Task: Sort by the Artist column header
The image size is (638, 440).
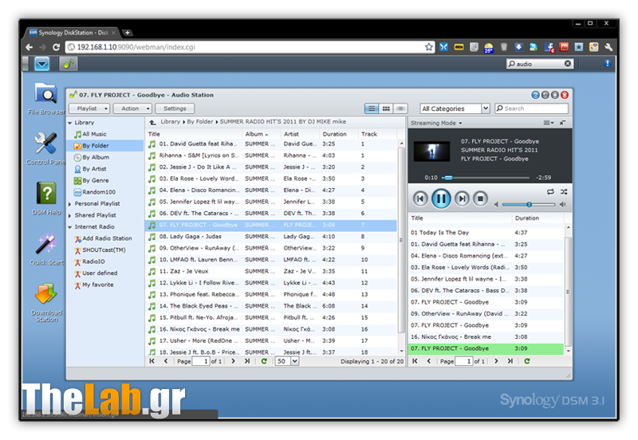Action: (x=300, y=134)
